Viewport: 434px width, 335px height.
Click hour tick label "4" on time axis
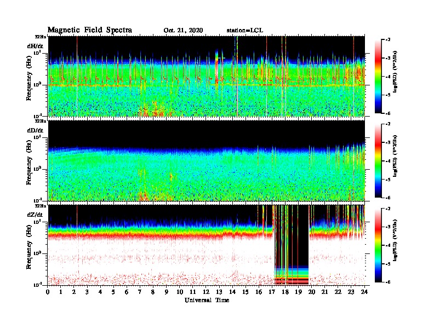click(100, 292)
